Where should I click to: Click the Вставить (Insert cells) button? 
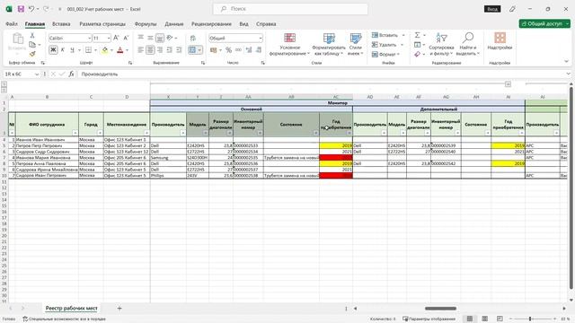pos(388,35)
